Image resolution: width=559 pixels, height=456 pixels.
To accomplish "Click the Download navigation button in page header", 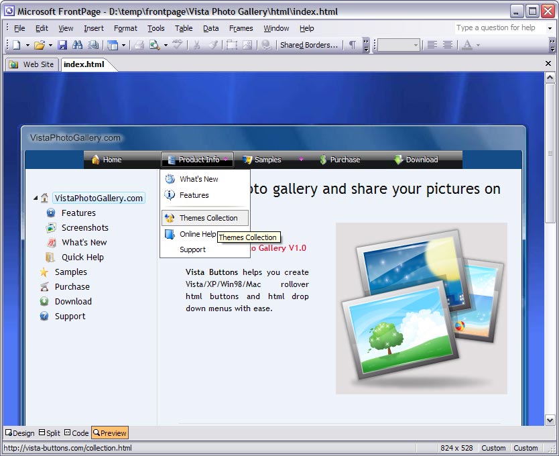I will (416, 160).
